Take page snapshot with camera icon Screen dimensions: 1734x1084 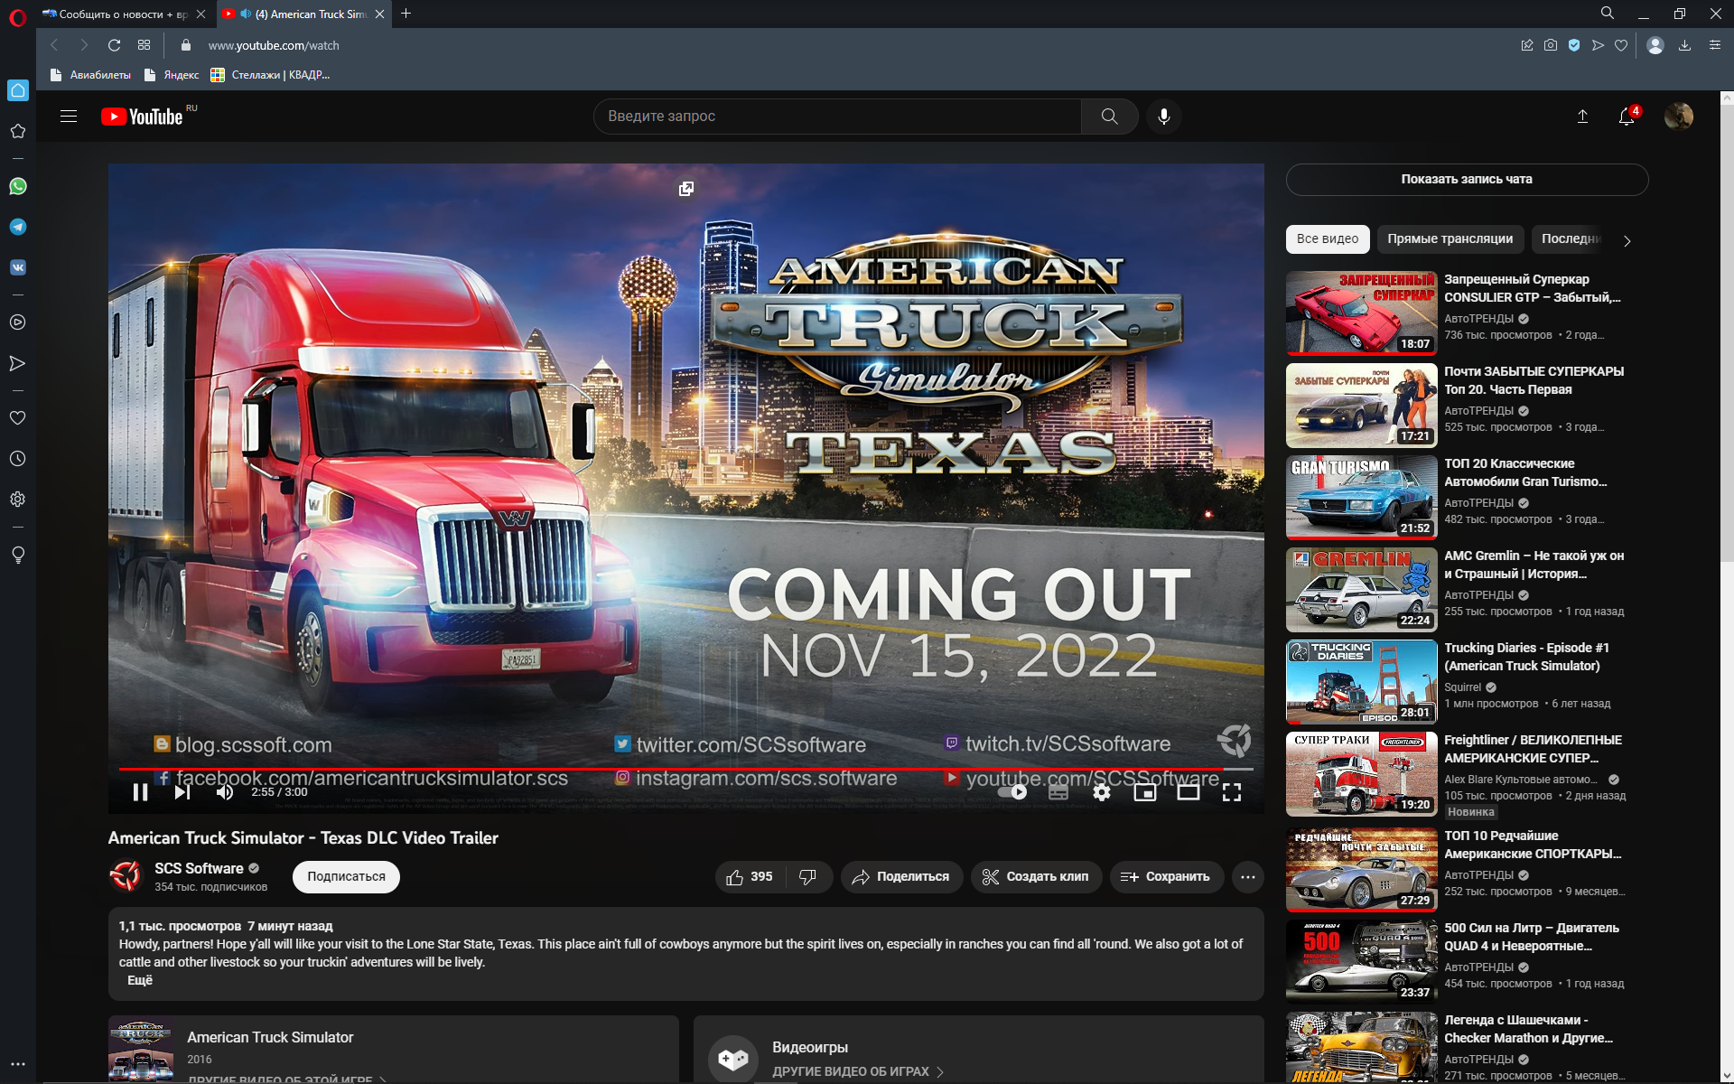pos(1551,45)
